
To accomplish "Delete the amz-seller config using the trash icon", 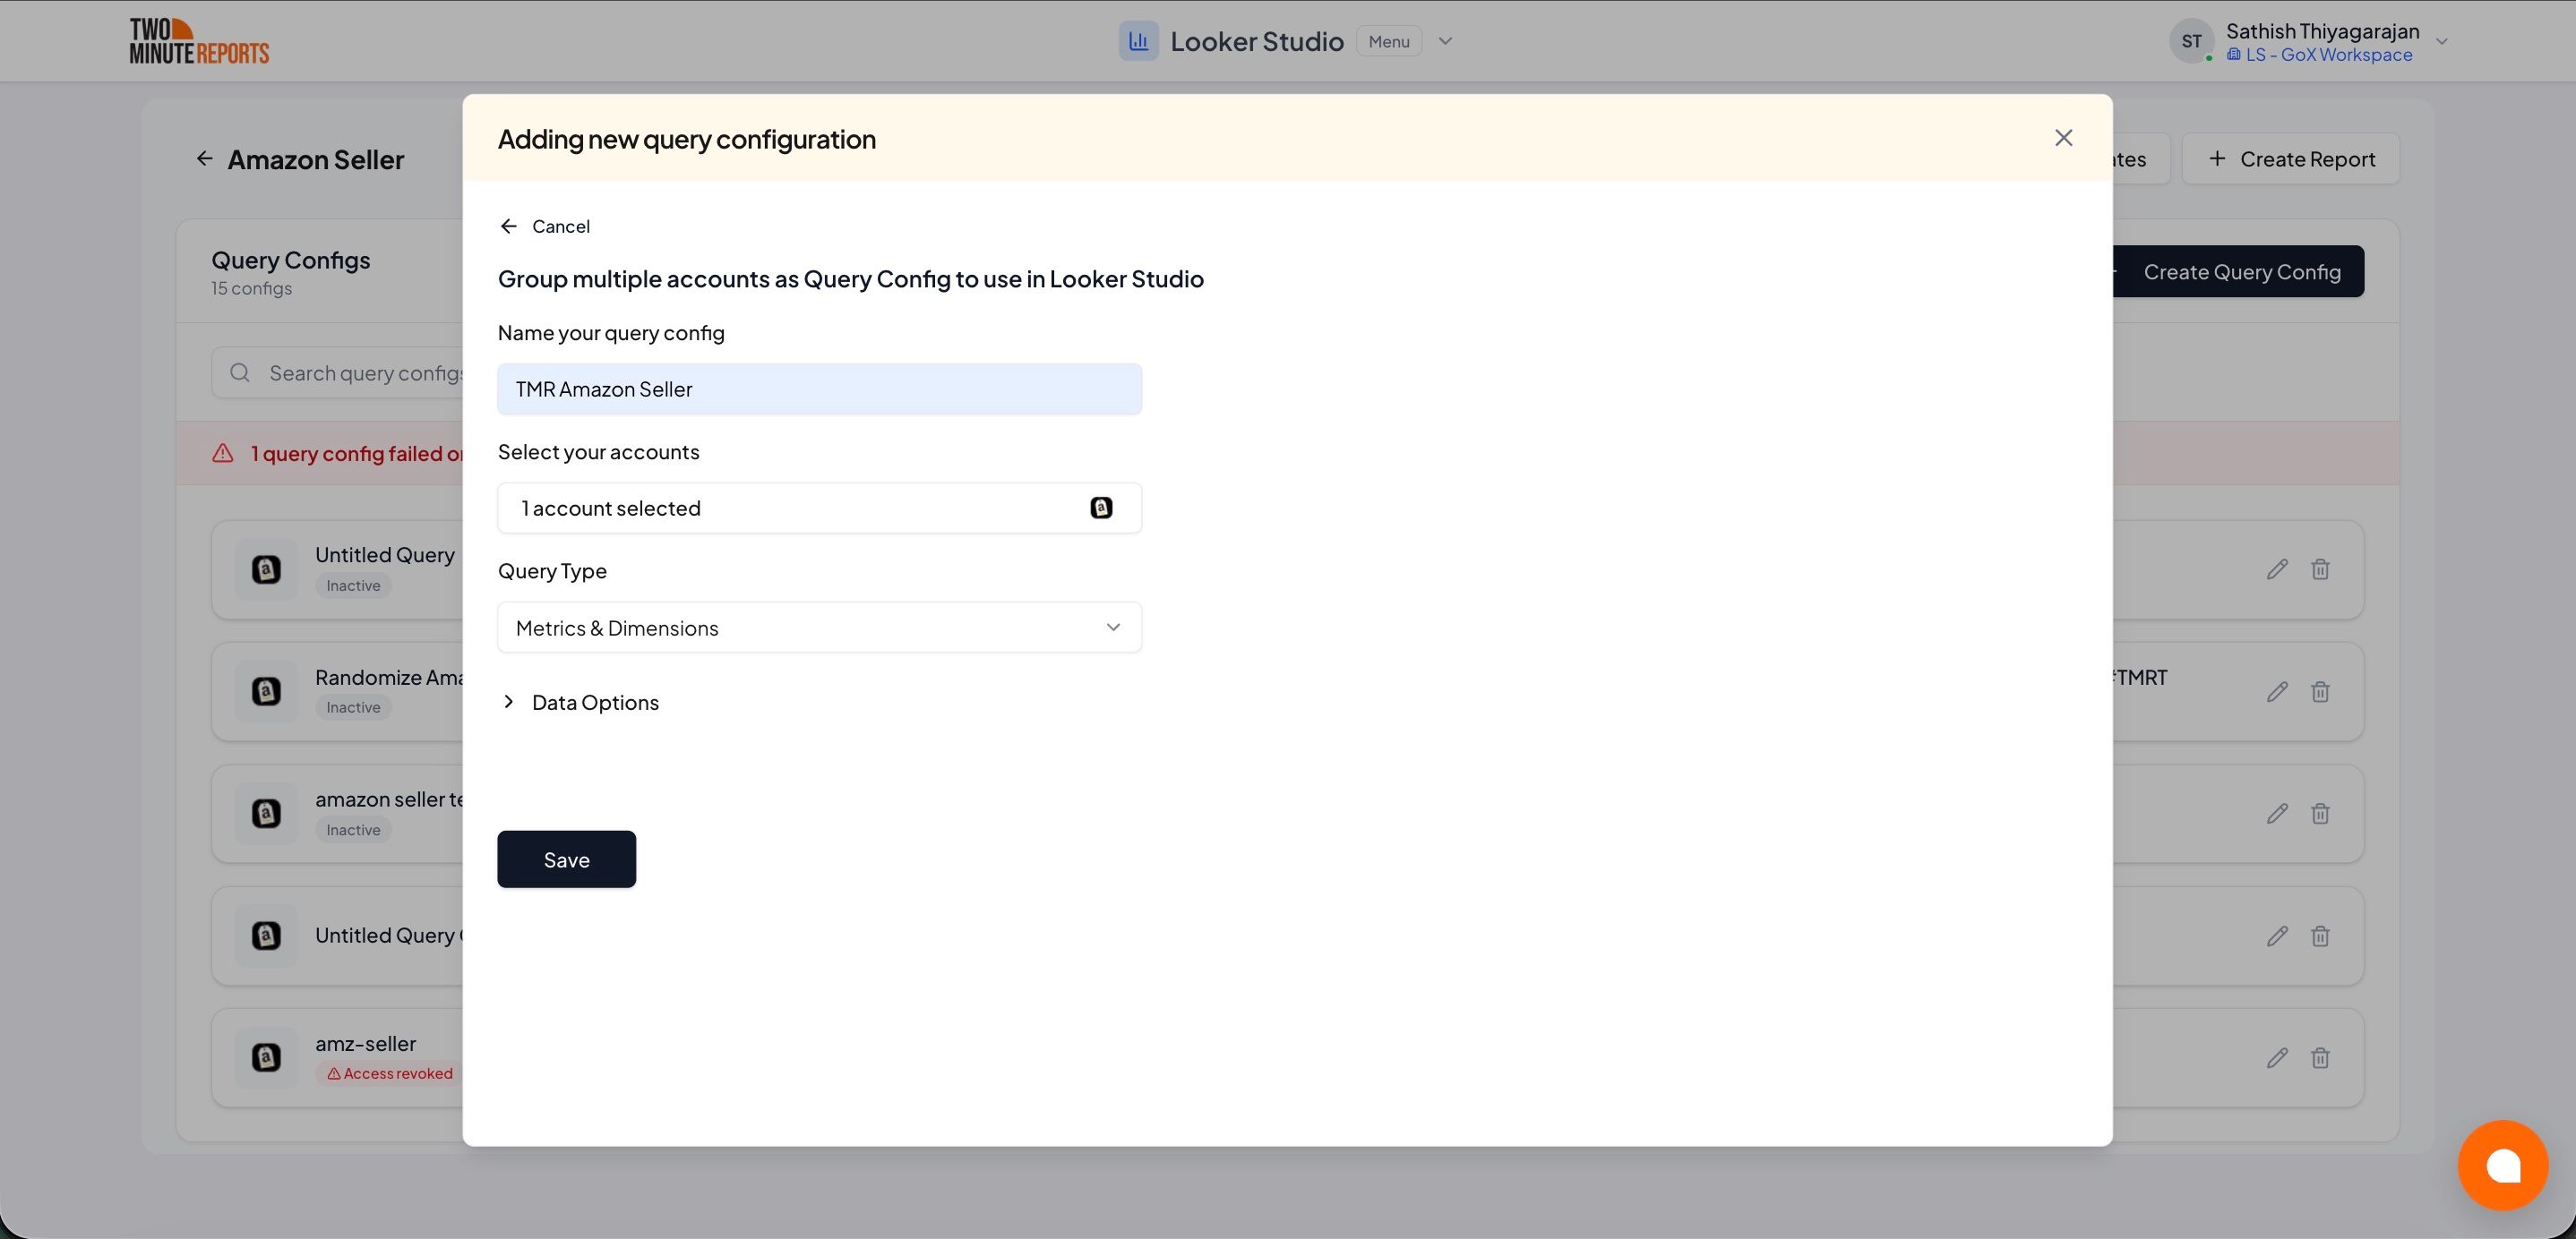I will (2321, 1057).
